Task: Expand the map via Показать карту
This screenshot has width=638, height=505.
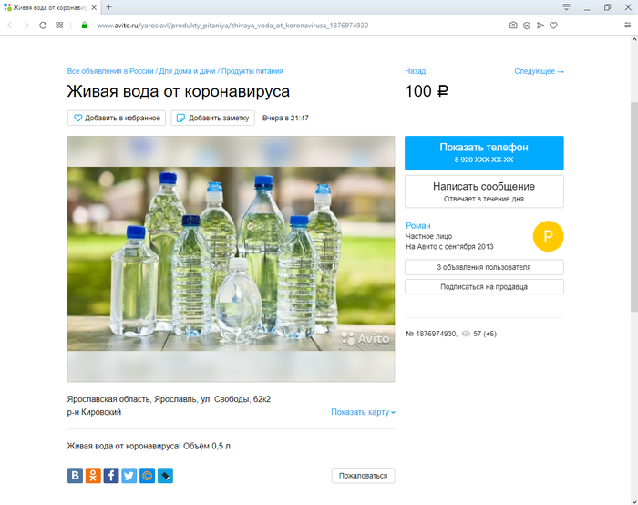Action: pyautogui.click(x=363, y=412)
